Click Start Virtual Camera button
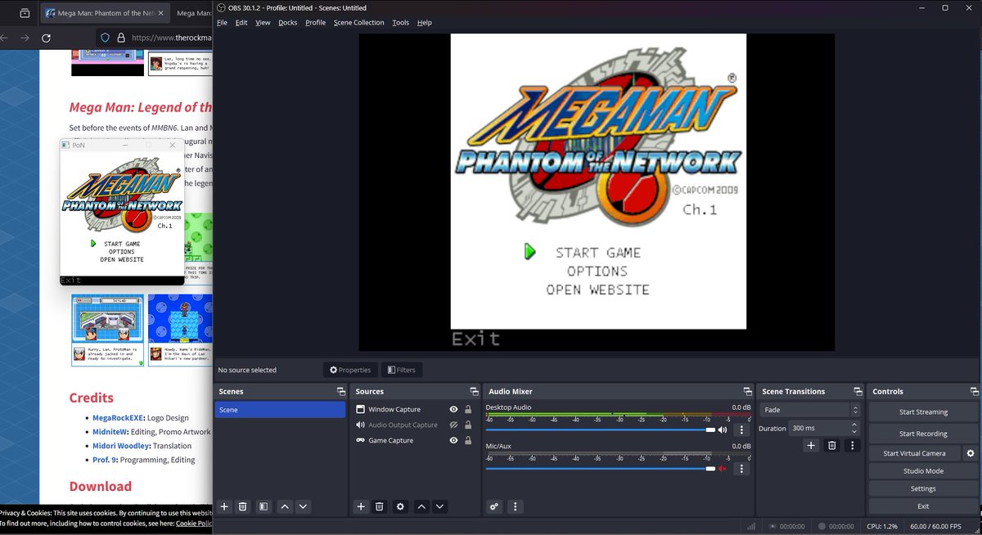The height and width of the screenshot is (535, 982). click(x=915, y=453)
